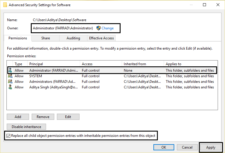225x153 pixels.
Task: Switch to the Share tab
Action: (45, 38)
